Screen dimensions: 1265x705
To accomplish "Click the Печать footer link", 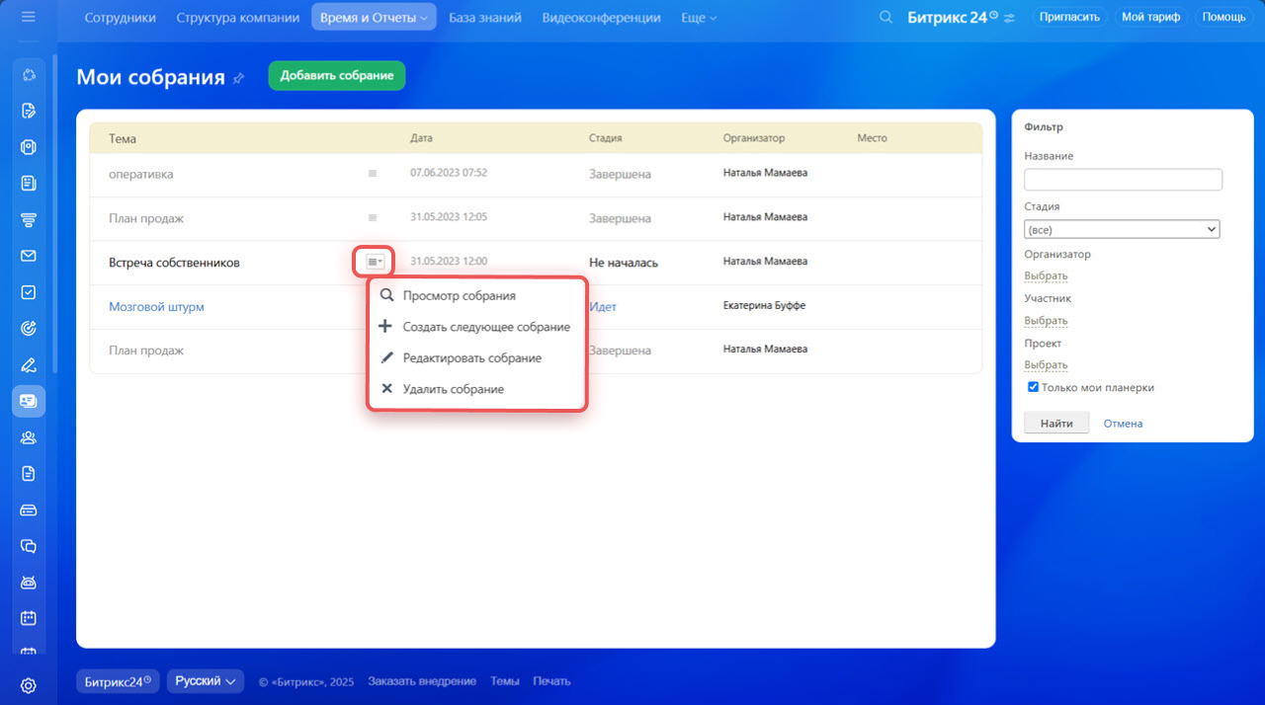I will point(551,681).
